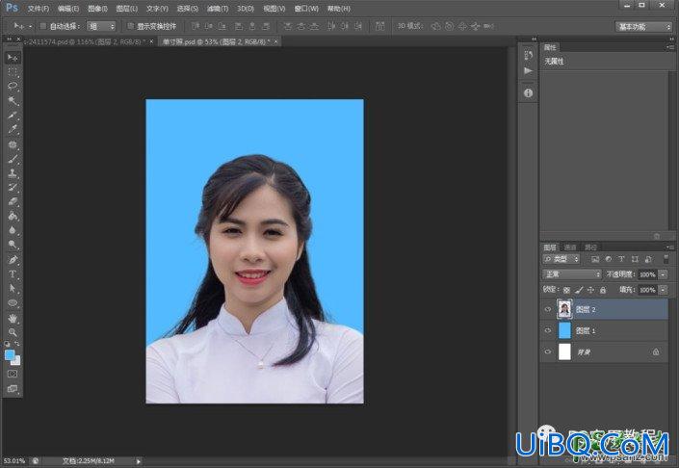Select the Move tool in the toolbox
The image size is (679, 468).
pos(13,58)
